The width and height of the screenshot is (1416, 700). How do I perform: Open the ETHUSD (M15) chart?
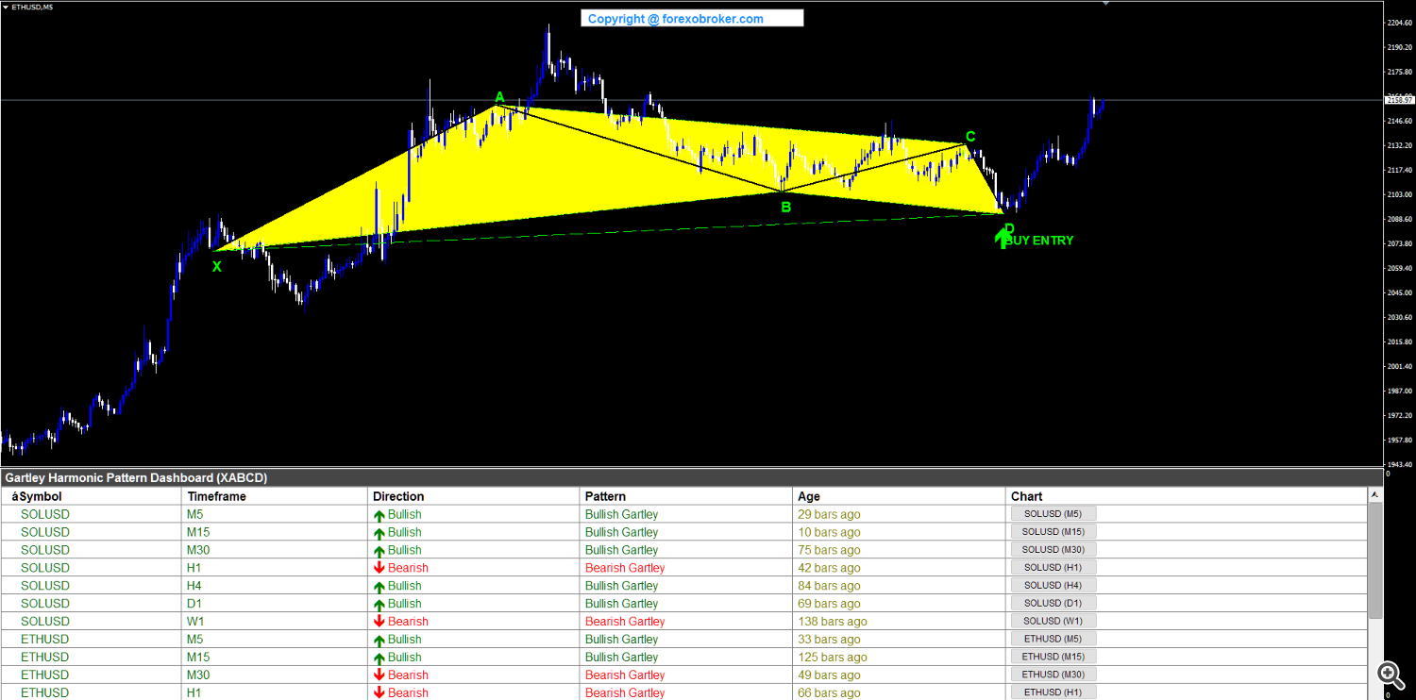1053,657
